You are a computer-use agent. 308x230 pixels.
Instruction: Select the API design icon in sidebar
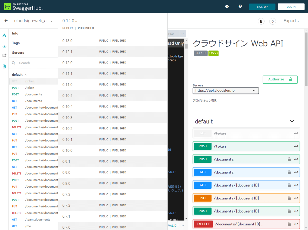pyautogui.click(x=4, y=35)
